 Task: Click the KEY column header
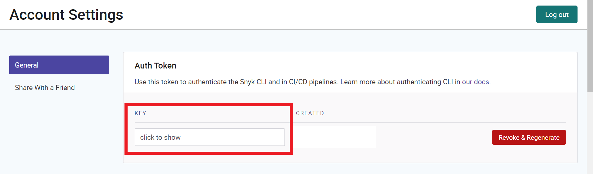click(x=140, y=113)
